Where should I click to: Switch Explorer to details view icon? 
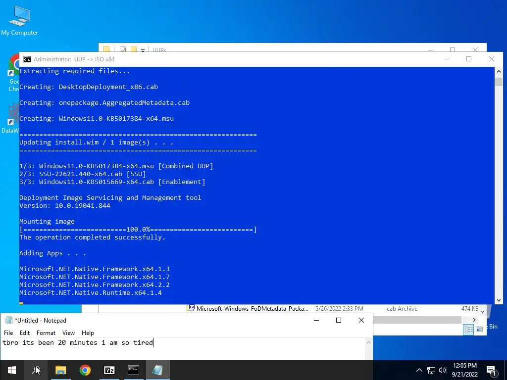468,330
